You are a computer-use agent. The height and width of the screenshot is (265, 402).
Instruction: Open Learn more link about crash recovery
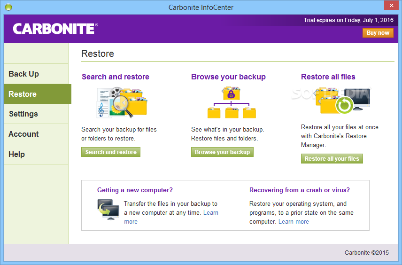click(294, 222)
